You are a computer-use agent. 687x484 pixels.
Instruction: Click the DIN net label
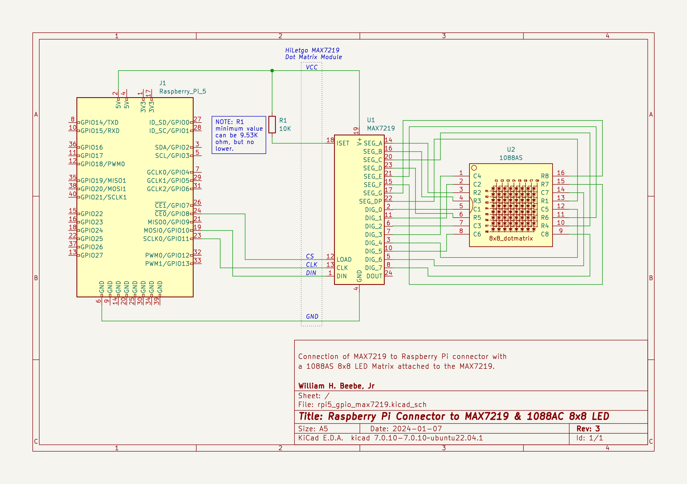(x=311, y=273)
